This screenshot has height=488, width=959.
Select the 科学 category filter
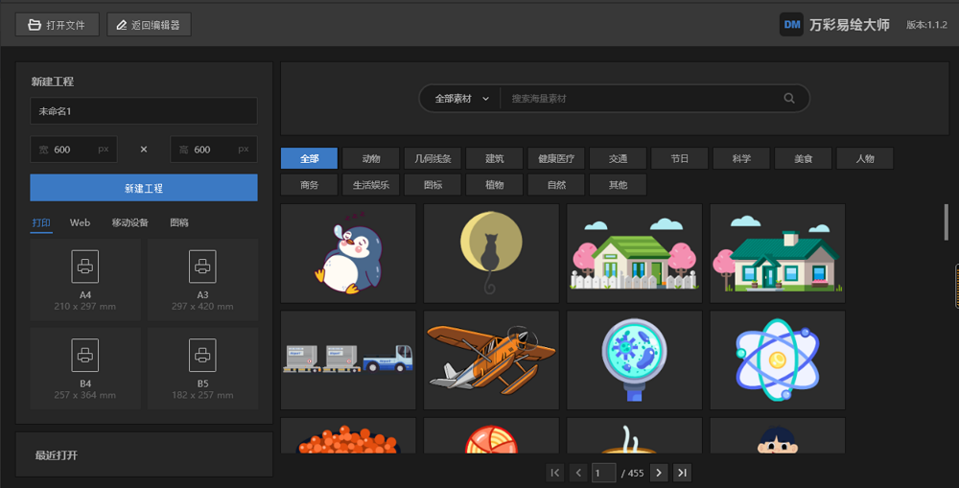pyautogui.click(x=741, y=158)
